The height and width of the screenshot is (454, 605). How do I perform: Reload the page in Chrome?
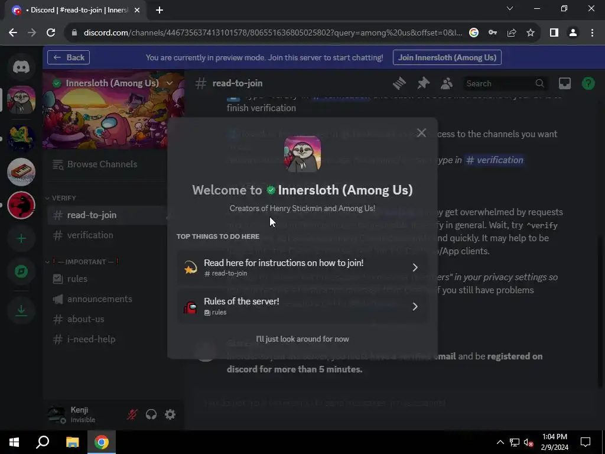pos(51,33)
